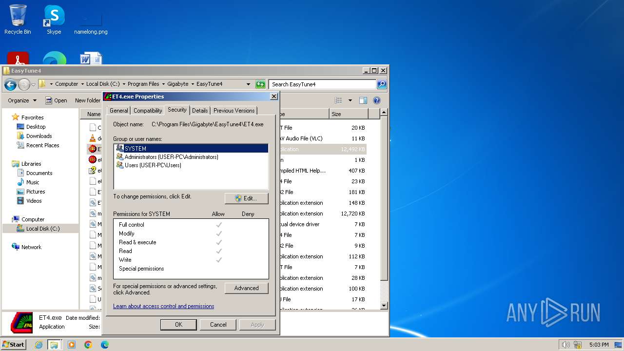Show the preview pane
The width and height of the screenshot is (624, 351).
(363, 100)
